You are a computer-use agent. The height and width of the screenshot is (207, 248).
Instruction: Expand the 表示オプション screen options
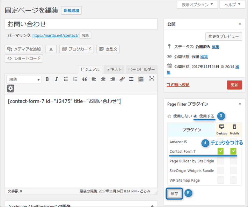tap(197, 5)
